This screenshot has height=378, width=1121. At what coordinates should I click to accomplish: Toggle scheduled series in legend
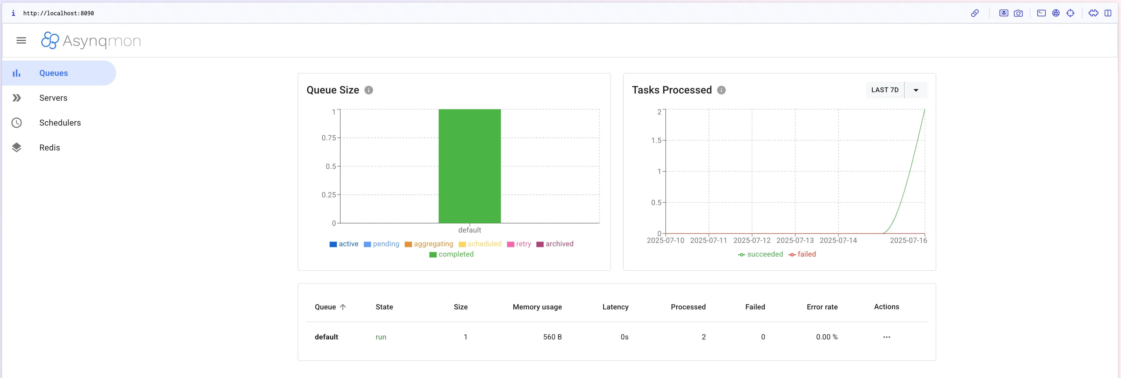pyautogui.click(x=480, y=244)
